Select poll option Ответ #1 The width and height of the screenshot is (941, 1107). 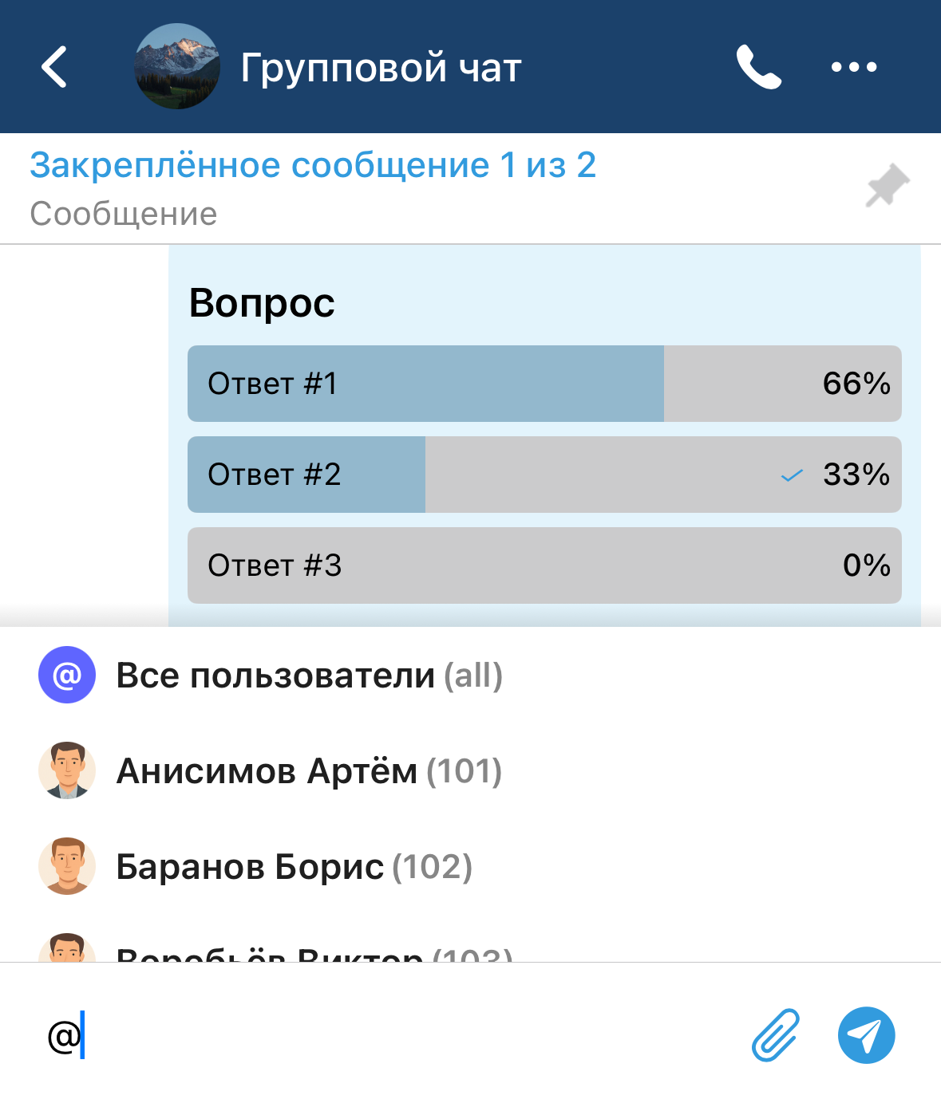point(544,384)
